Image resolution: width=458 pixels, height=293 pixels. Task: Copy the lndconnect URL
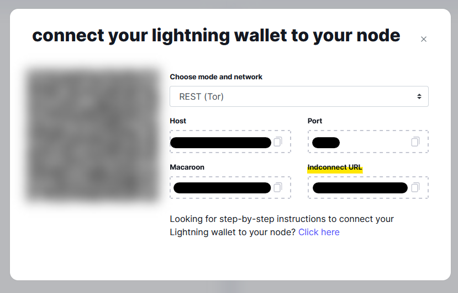coord(415,187)
